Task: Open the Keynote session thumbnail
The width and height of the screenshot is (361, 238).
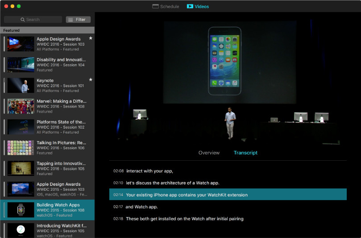Action: click(x=21, y=85)
